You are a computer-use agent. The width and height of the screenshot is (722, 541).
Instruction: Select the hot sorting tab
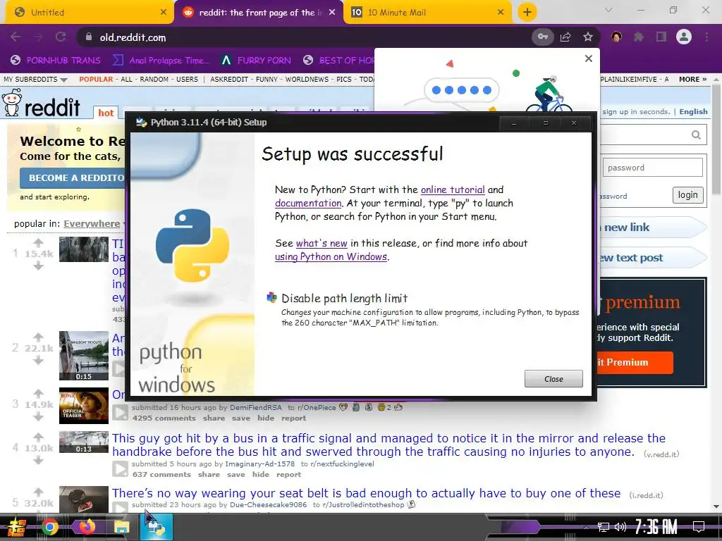coord(106,113)
